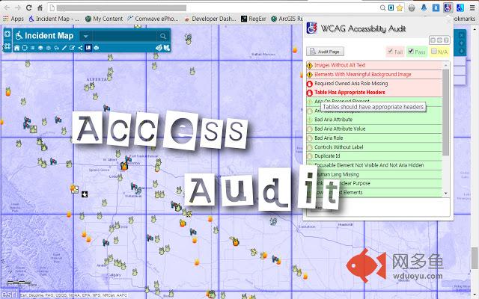The width and height of the screenshot is (479, 299).
Task: Select 'Table Has Appropriate Headers' row
Action: click(374, 92)
